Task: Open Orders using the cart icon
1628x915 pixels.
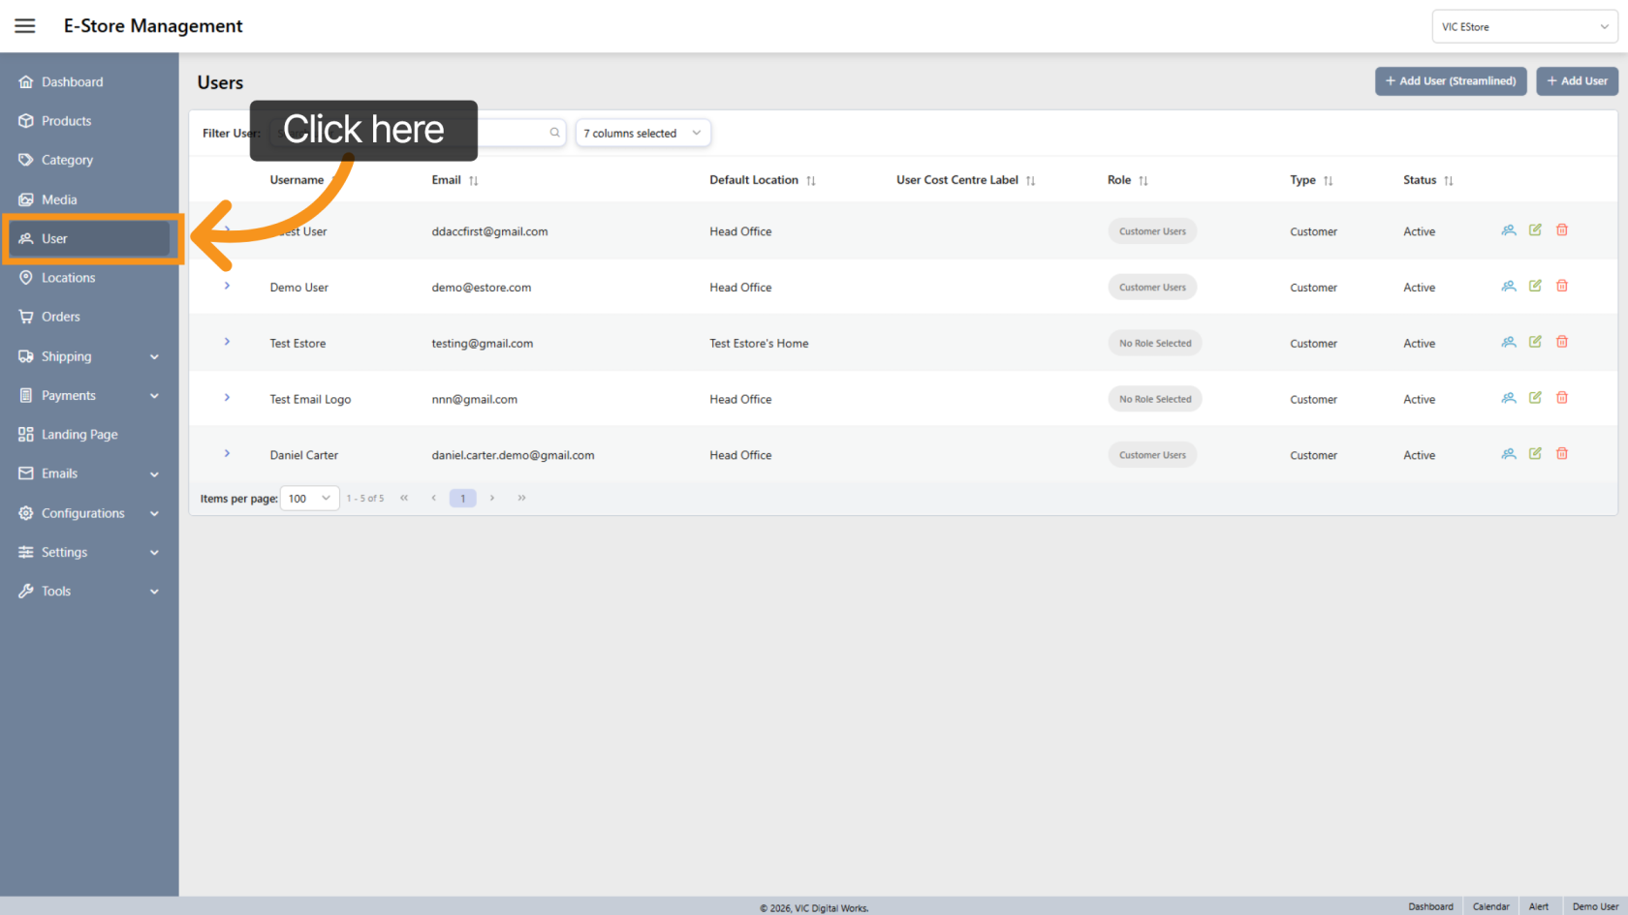Action: click(x=26, y=316)
